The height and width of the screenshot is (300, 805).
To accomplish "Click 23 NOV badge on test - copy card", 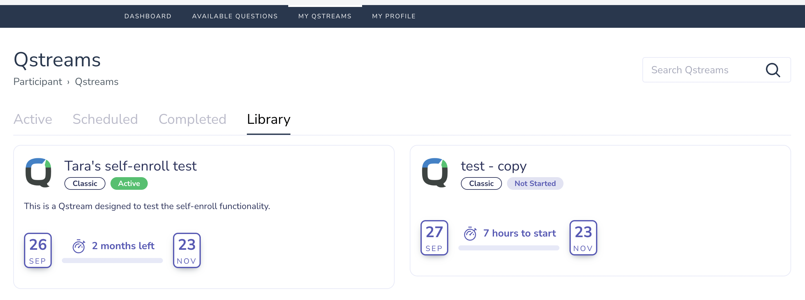I will 583,238.
